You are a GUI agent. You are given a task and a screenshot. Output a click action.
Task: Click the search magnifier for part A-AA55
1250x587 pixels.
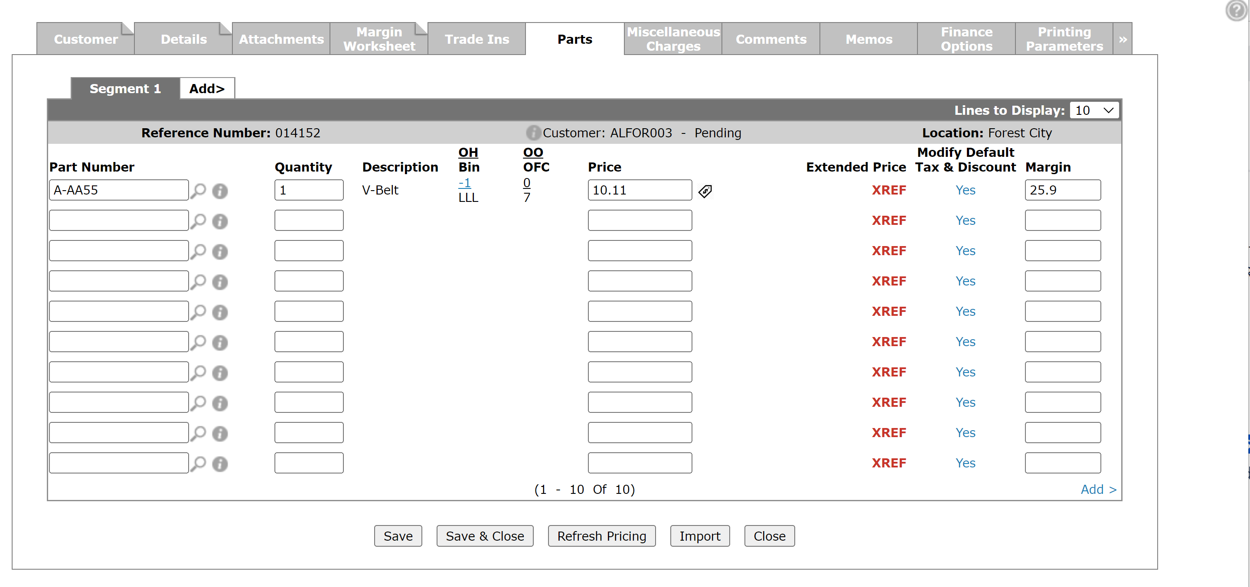click(x=198, y=191)
